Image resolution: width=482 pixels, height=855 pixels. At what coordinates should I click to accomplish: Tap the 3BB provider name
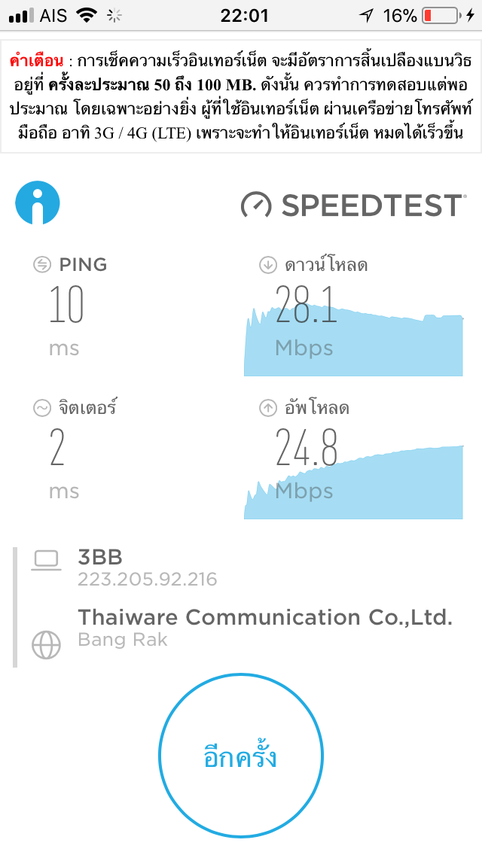100,557
